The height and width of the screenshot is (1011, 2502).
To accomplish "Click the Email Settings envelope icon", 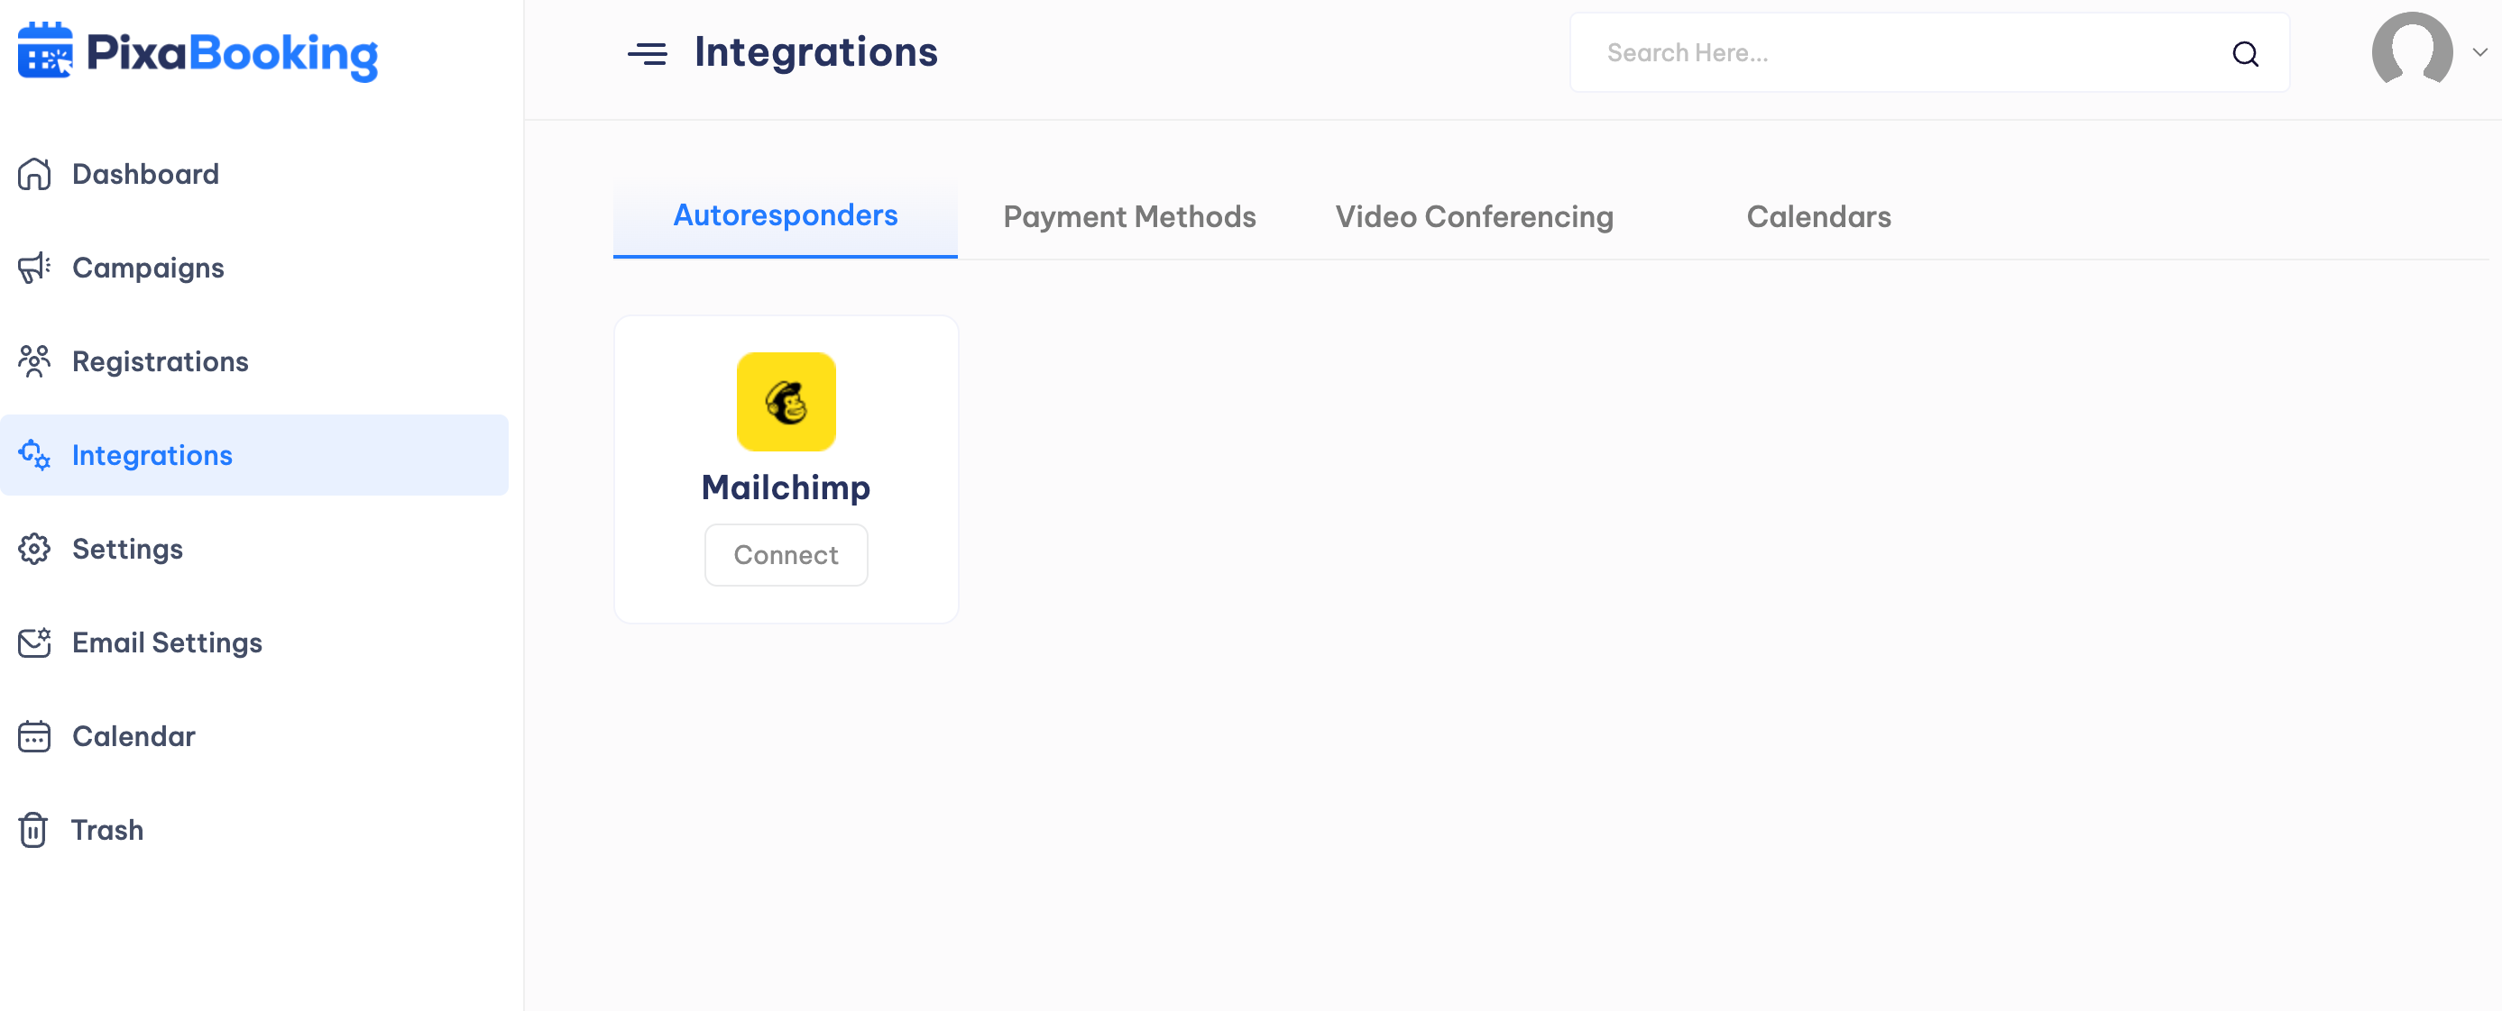I will (x=34, y=642).
